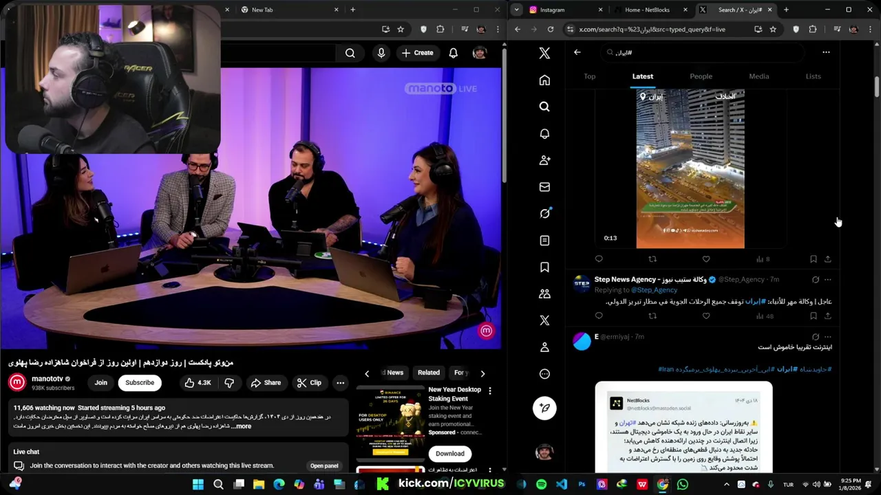Screen dimensions: 881x495
Task: Open more options on @ermiyaj post
Action: 828,337
